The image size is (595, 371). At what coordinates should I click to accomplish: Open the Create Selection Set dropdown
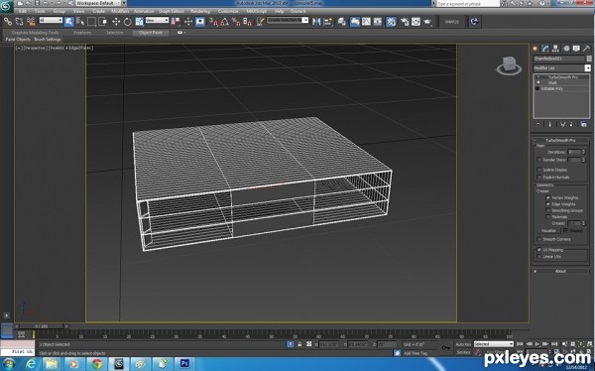click(x=288, y=20)
